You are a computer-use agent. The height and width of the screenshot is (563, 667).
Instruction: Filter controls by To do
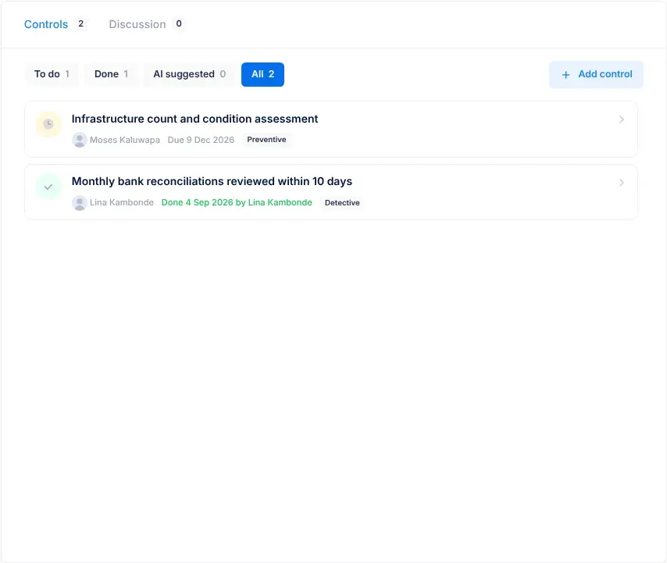click(52, 74)
